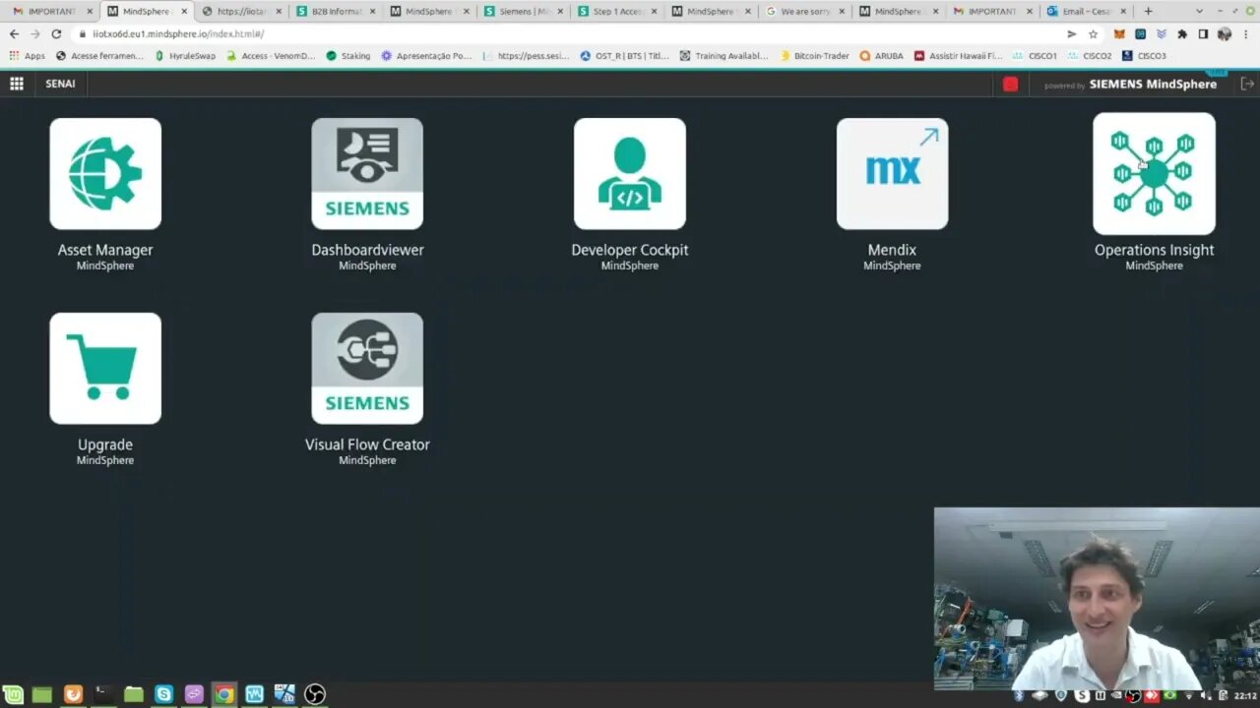The image size is (1260, 708).
Task: Open the MindSphere app launcher grid icon
Action: pos(17,84)
